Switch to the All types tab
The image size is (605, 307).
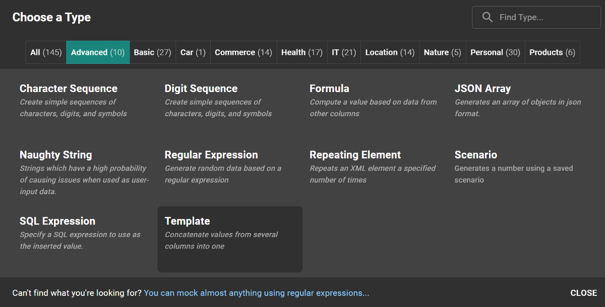[46, 52]
